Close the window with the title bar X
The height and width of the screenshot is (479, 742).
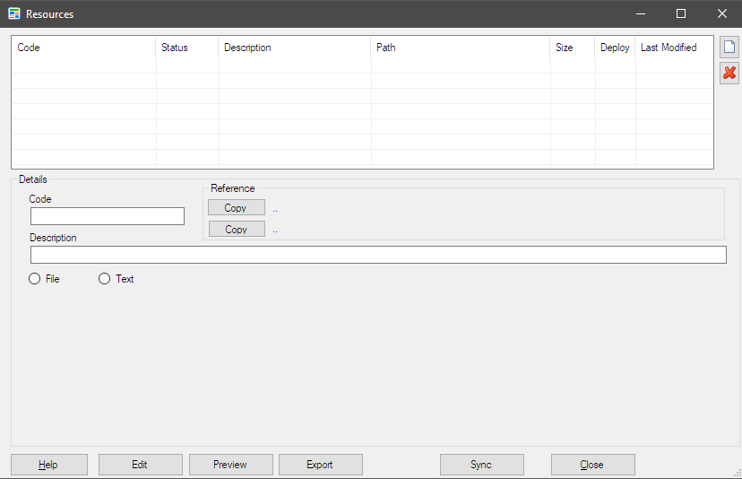722,13
